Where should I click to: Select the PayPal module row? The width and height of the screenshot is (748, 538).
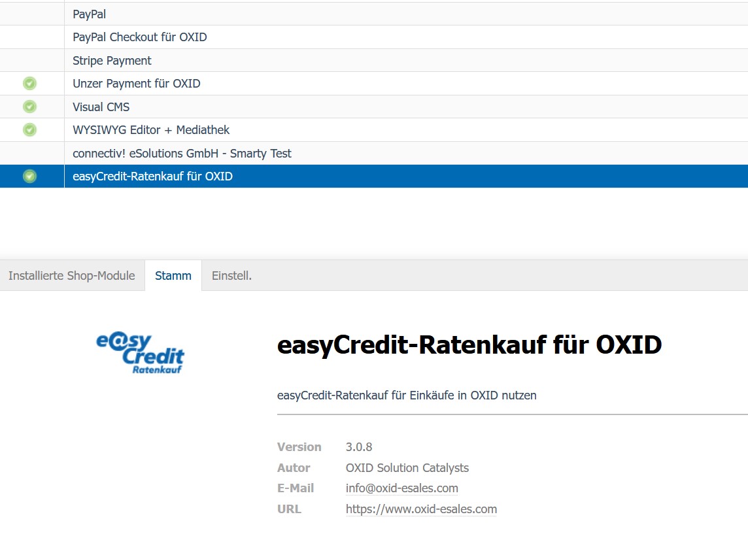coord(90,14)
